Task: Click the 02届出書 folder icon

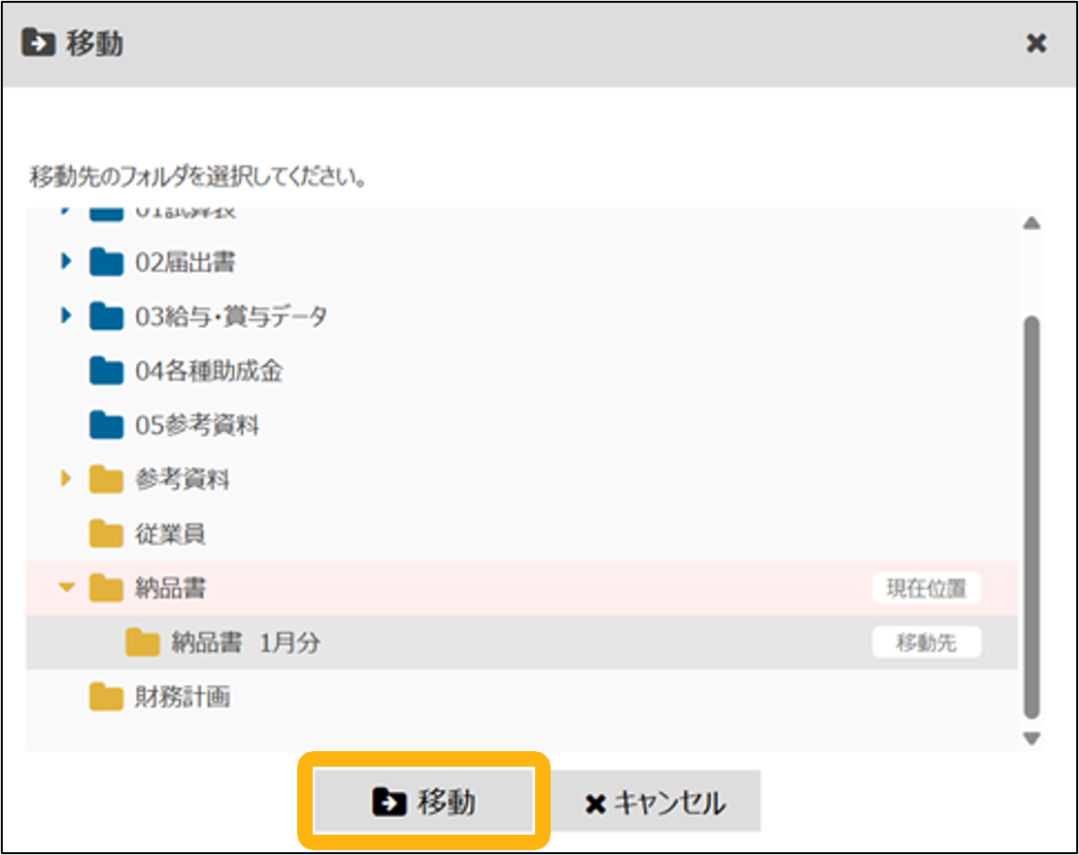Action: click(x=106, y=262)
